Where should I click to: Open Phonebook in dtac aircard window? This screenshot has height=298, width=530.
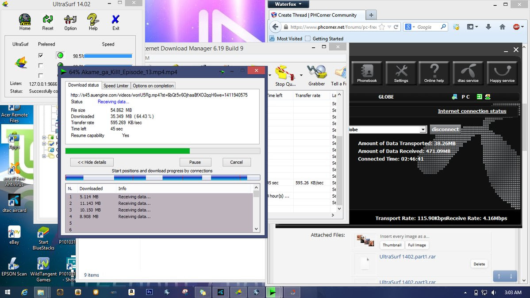click(x=367, y=73)
